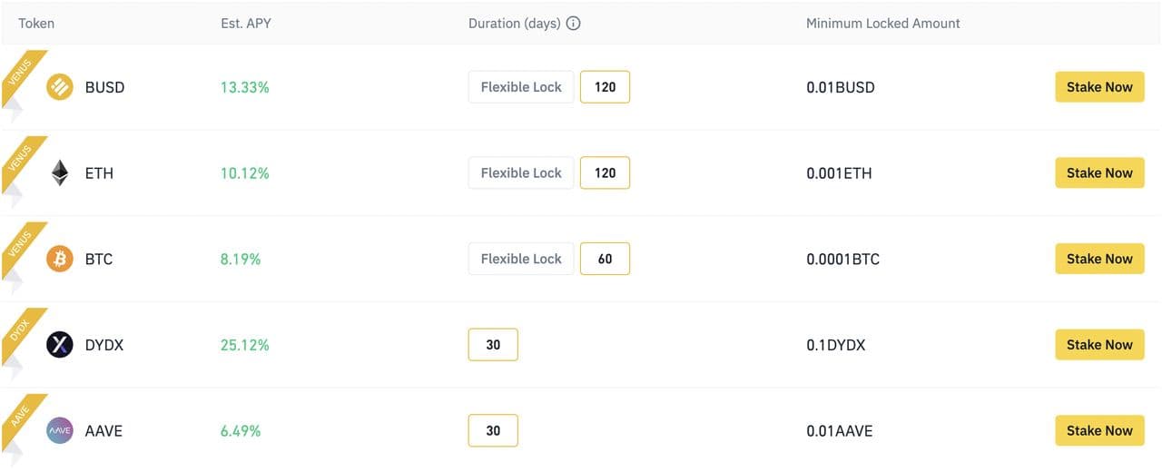
Task: Select Flexible Lock for BTC
Action: click(x=521, y=259)
